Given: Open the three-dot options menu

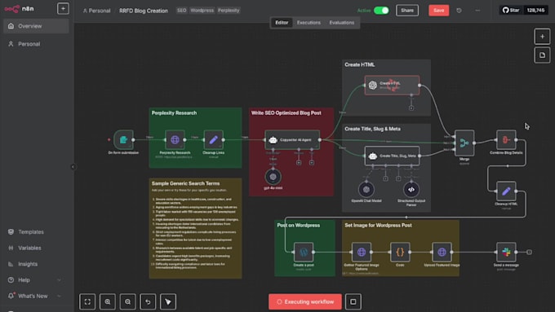Looking at the screenshot, I should pyautogui.click(x=477, y=11).
